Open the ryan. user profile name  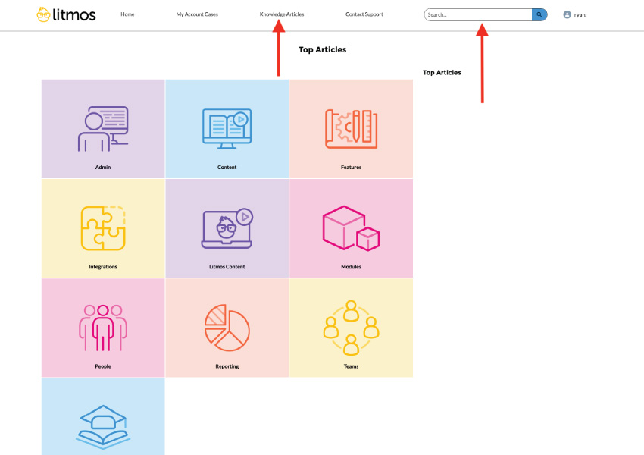point(580,14)
